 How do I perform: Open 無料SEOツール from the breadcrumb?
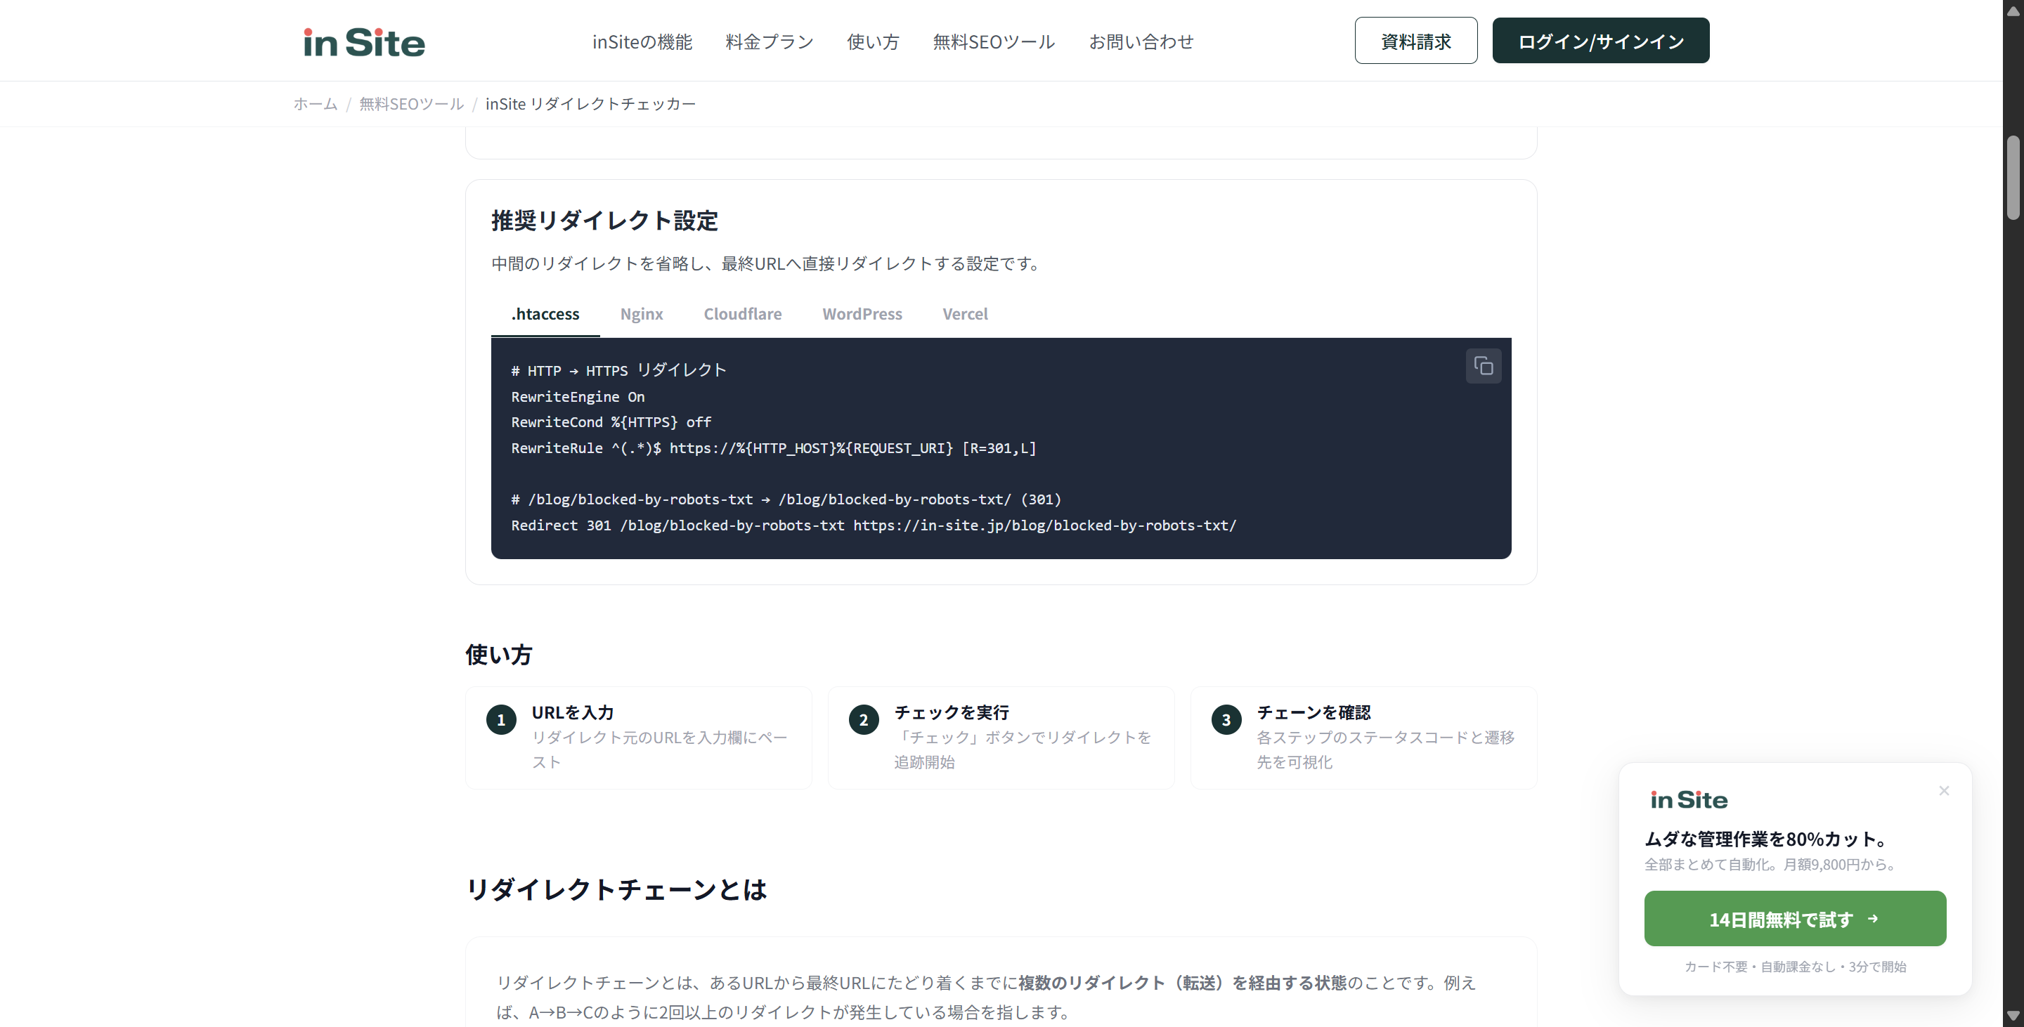tap(411, 104)
